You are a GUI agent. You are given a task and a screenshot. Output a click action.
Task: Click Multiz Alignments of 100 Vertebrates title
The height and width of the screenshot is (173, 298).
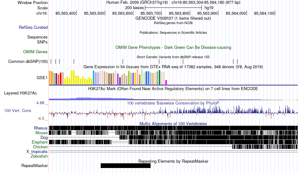tap(173, 124)
